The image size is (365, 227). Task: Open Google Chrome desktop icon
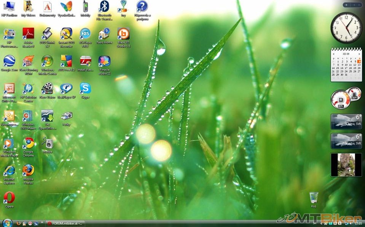tap(28, 143)
